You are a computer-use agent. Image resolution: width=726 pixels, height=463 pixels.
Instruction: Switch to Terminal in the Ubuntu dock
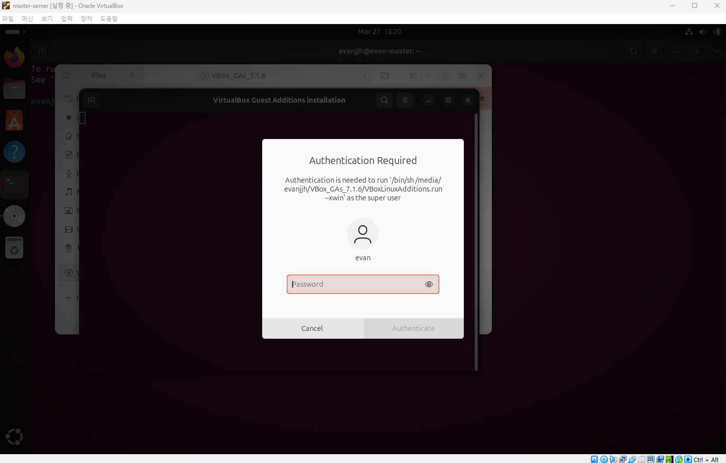click(14, 184)
